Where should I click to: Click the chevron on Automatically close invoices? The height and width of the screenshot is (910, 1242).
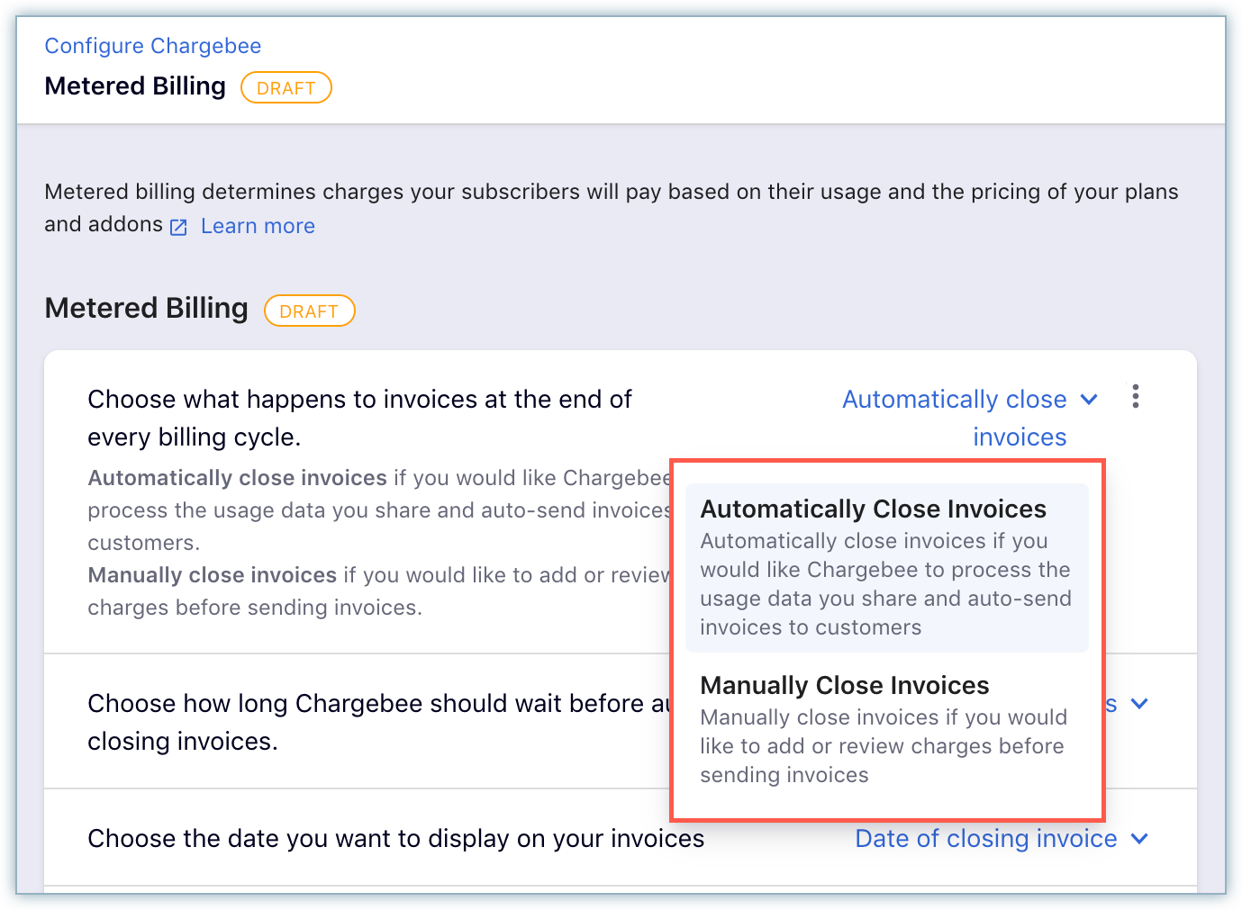click(1090, 399)
